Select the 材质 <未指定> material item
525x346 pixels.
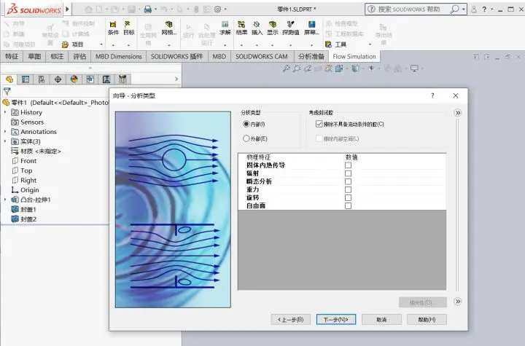[36, 152]
